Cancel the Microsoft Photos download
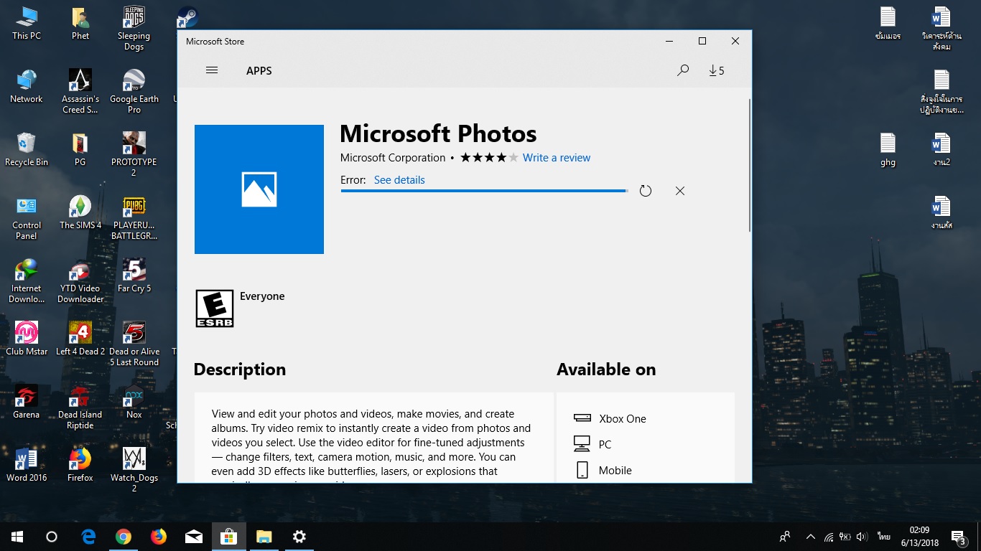 click(680, 191)
